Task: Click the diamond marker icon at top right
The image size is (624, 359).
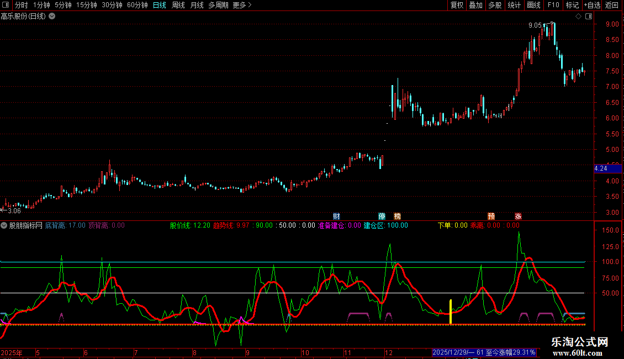Action: pos(578,17)
